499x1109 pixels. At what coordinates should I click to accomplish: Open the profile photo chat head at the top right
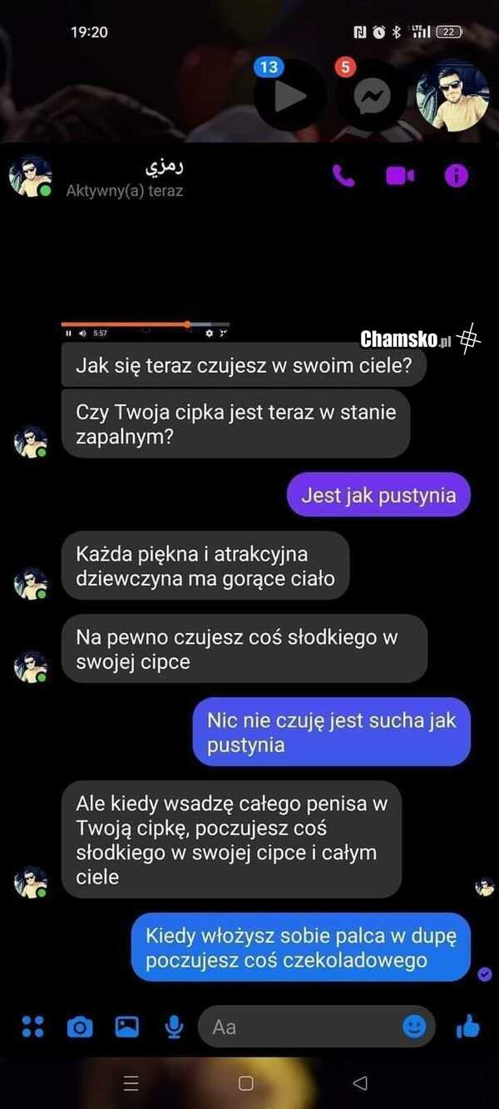point(452,95)
